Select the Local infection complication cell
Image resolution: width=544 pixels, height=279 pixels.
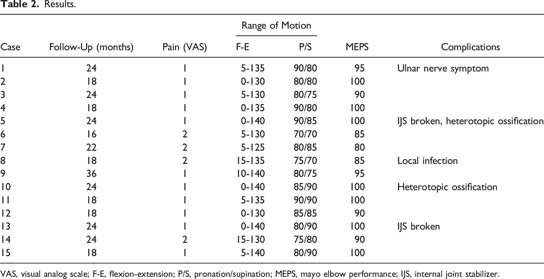[427, 161]
